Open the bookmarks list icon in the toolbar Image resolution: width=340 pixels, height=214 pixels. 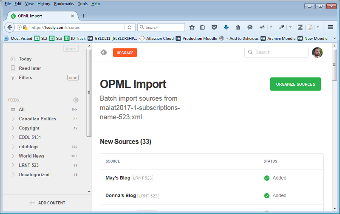click(202, 27)
